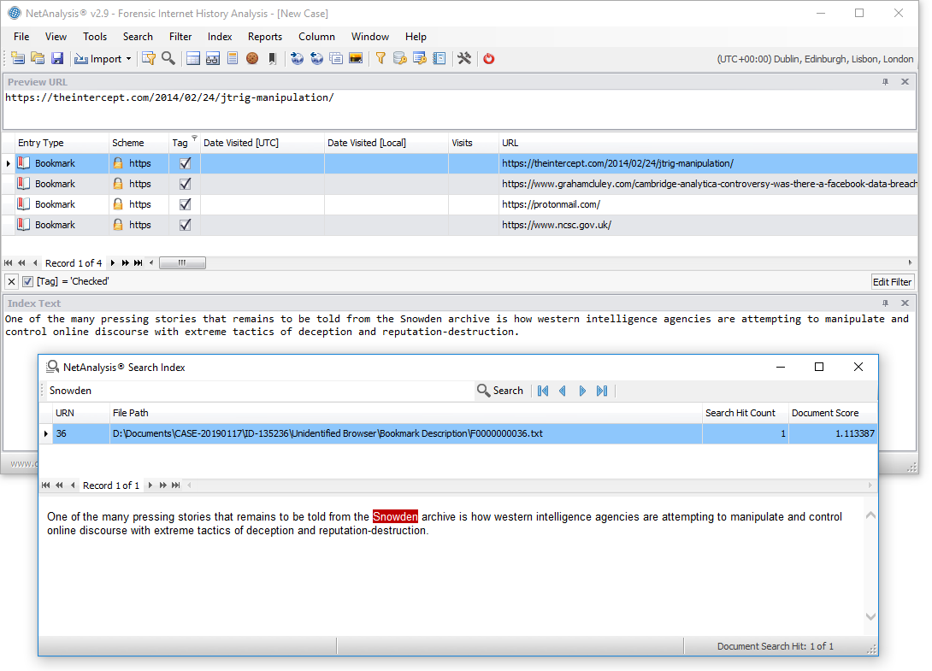Untick the Tag checkbox for protonmail.com row

click(185, 203)
